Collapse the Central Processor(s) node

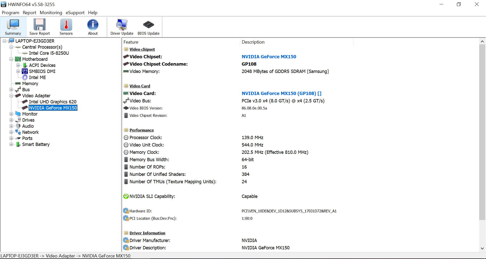click(x=11, y=47)
